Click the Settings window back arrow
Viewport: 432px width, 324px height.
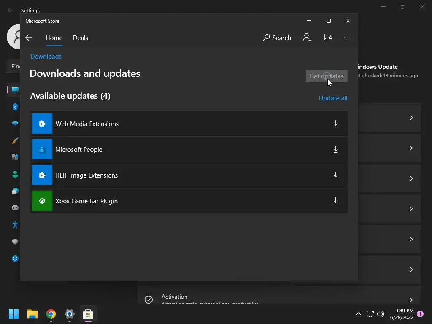coord(10,10)
